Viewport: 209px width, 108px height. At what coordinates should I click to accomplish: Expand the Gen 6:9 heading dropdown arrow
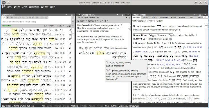click(x=126, y=18)
